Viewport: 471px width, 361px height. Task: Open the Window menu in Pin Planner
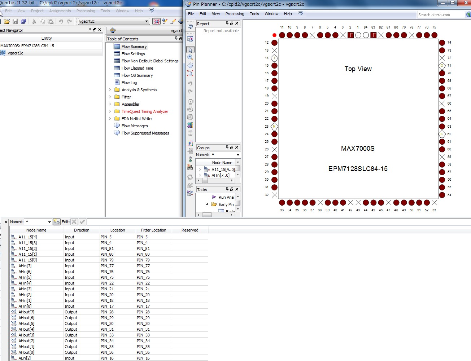(271, 14)
